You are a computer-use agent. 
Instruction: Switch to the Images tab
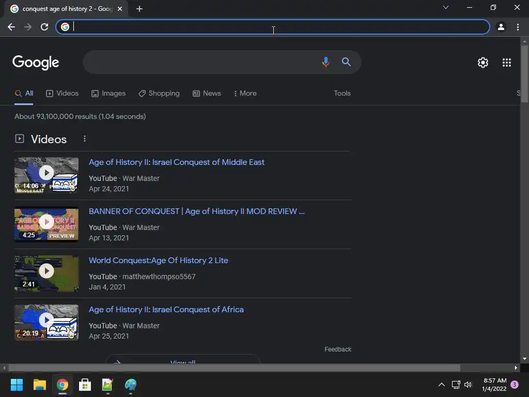coord(108,94)
